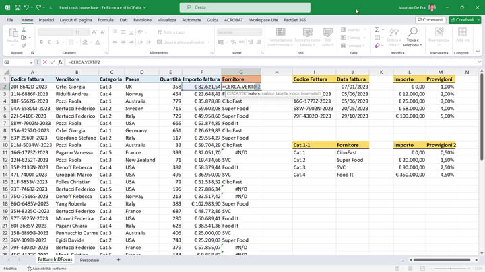
Task: Click the select-all corner triangle
Action: pos(6,72)
